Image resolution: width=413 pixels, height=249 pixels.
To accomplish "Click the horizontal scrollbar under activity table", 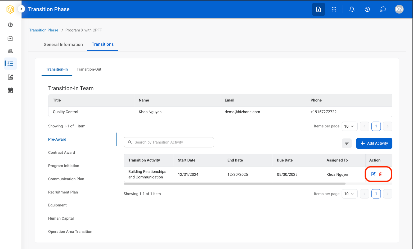I will (x=235, y=183).
